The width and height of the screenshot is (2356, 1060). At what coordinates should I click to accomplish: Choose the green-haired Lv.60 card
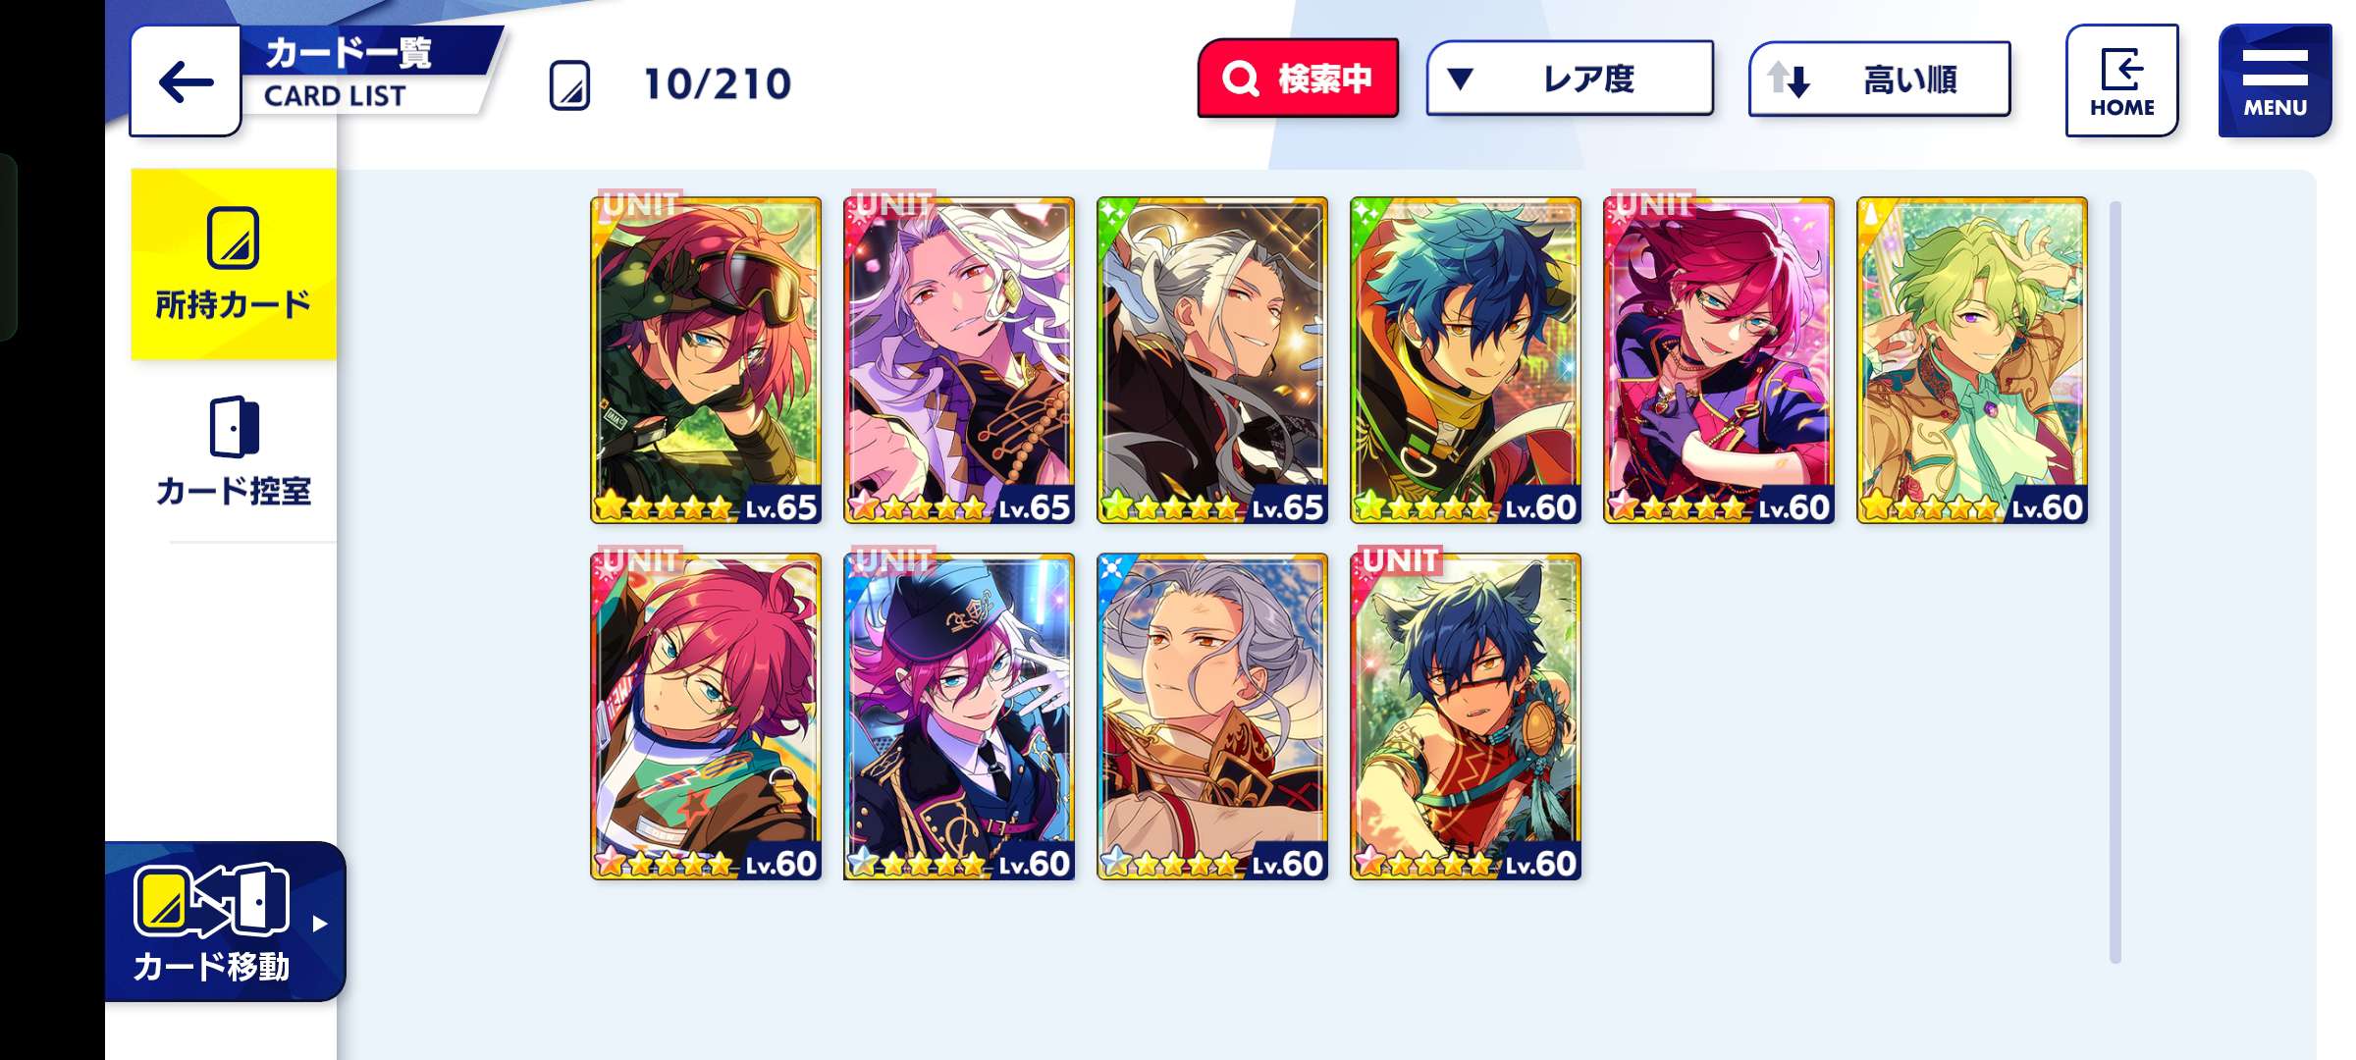(x=1972, y=359)
